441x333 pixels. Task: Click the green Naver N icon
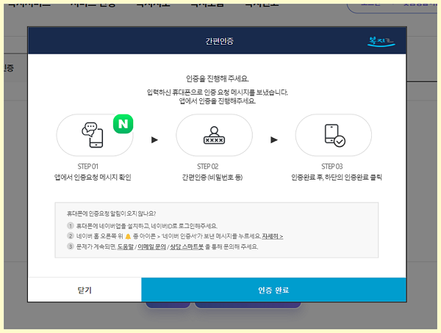(x=123, y=124)
